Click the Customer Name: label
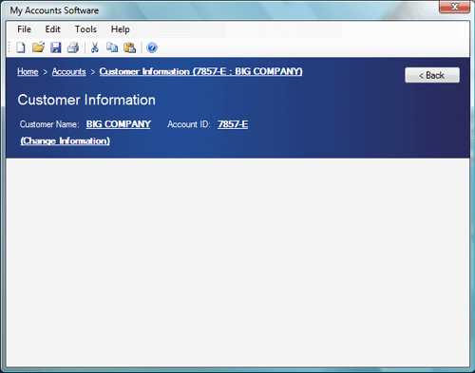The image size is (475, 373). pyautogui.click(x=49, y=124)
